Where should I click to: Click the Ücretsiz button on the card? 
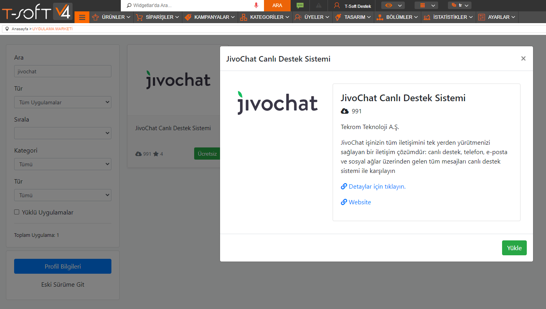click(x=207, y=154)
